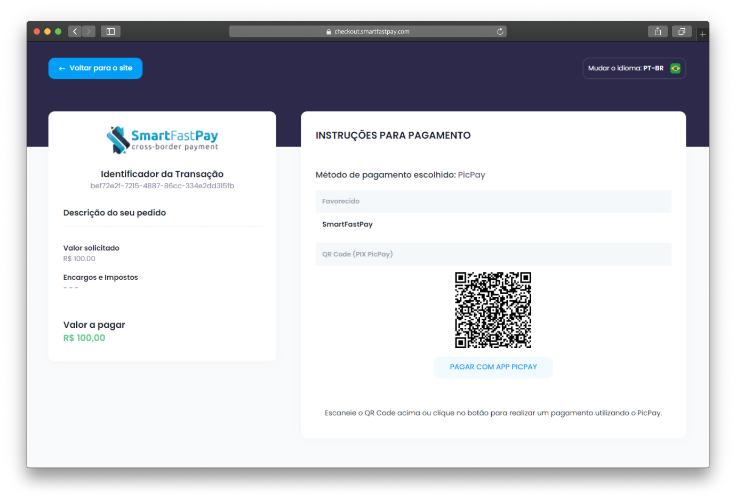Focus the checkout.smartfastpay.com address bar

point(372,31)
